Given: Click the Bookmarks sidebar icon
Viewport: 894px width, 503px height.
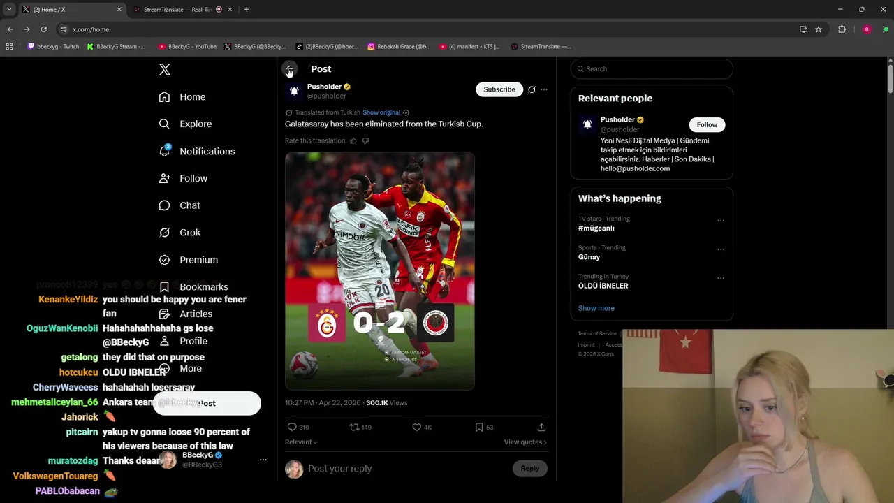Looking at the screenshot, I should tap(164, 287).
